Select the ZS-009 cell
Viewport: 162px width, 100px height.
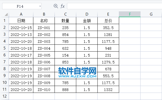click(44, 83)
